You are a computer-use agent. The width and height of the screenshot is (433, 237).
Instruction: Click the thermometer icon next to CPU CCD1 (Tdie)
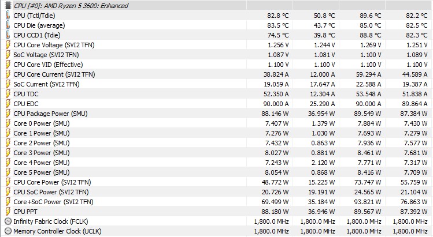point(7,35)
